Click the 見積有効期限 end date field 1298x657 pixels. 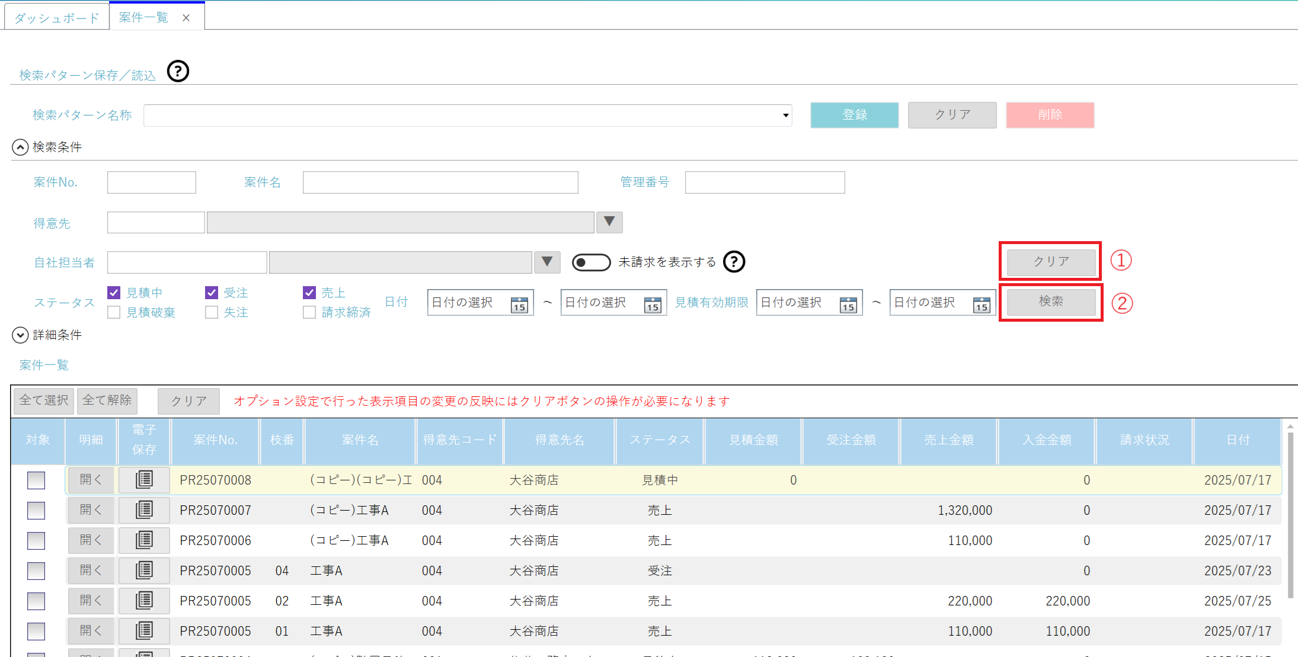click(x=942, y=302)
